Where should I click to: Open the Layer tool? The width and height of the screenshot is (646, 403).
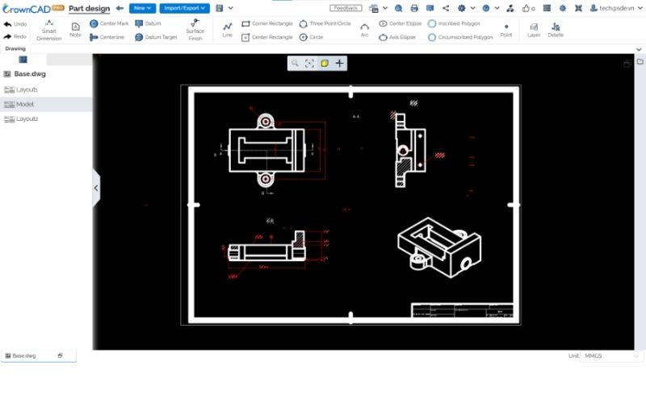coord(534,30)
